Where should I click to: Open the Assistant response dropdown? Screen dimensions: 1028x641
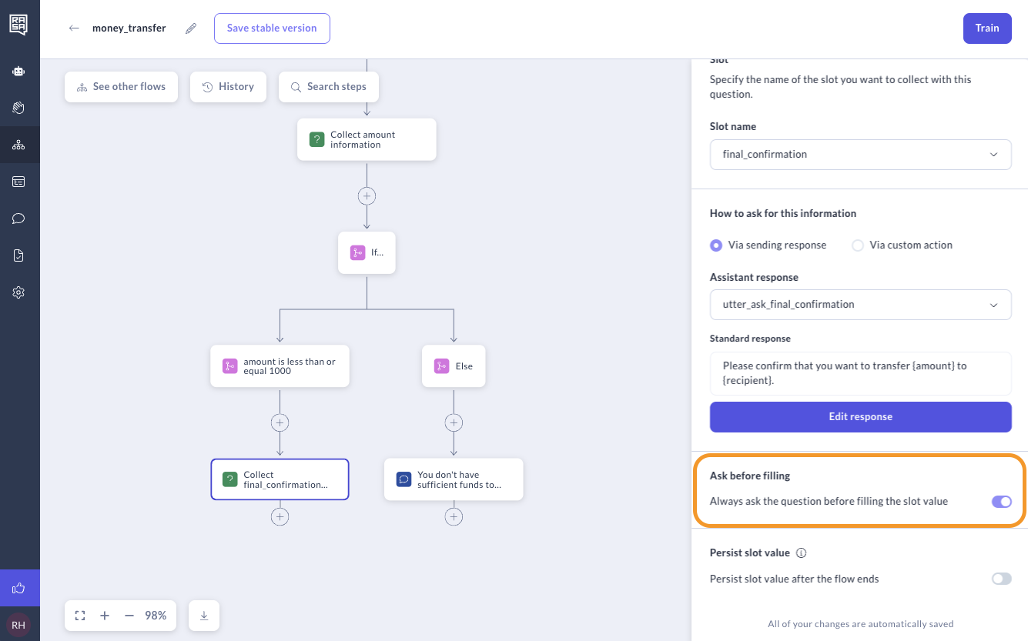(x=860, y=305)
